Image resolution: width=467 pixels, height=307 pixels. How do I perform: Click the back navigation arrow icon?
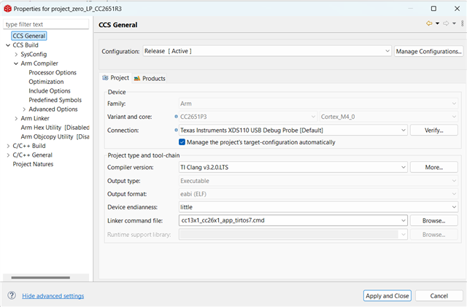tap(429, 23)
